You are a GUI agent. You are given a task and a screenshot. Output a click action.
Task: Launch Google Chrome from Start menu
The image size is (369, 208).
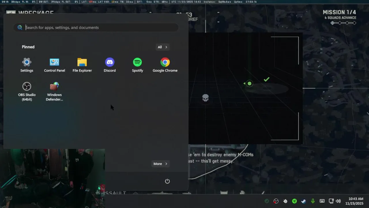165,65
